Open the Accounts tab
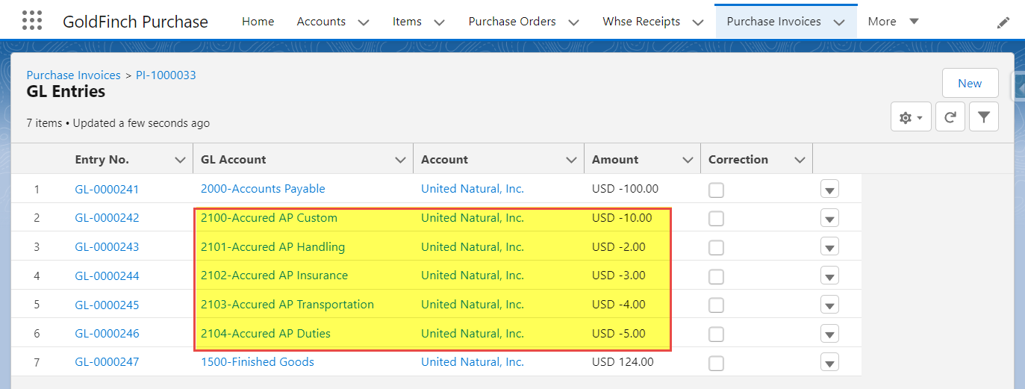Viewport: 1025px width, 389px height. click(x=321, y=22)
